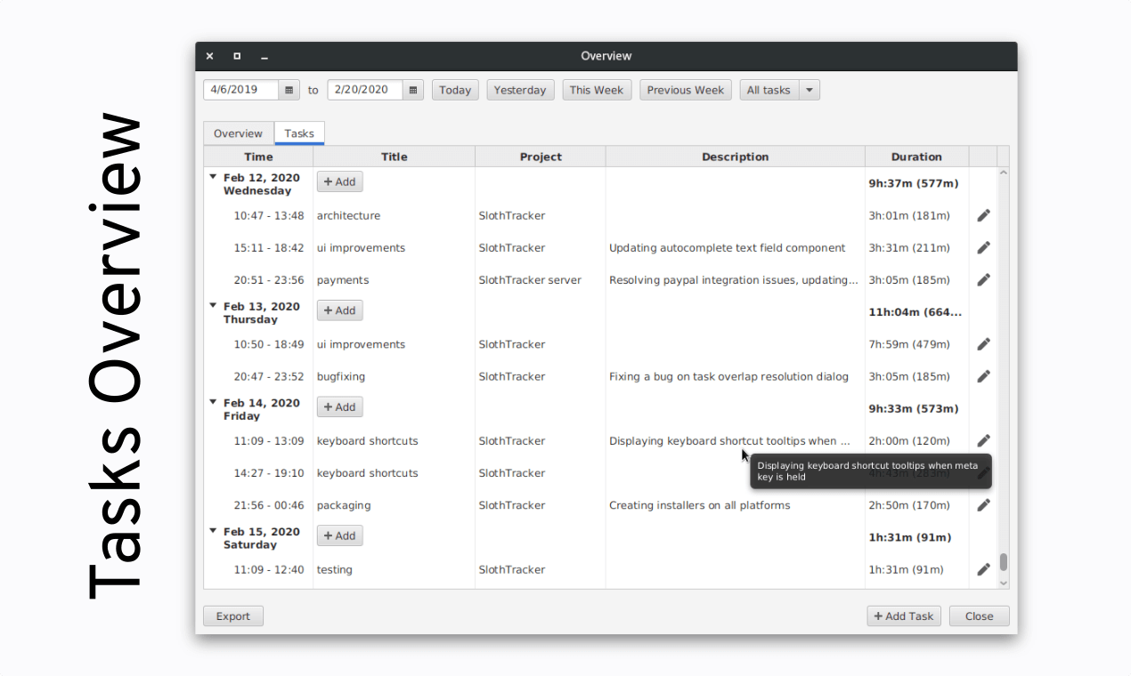Click the Today filter button
Viewport: 1131px width, 676px height.
pos(455,90)
